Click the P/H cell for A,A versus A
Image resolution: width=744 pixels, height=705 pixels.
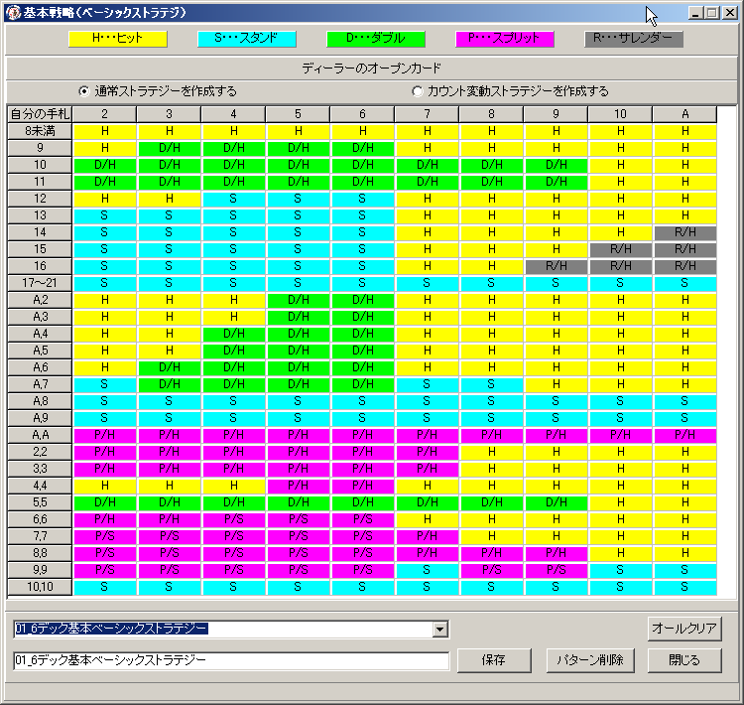[685, 435]
